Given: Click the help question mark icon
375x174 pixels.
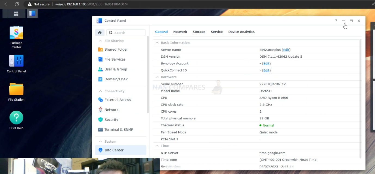Looking at the screenshot, I should (336, 21).
